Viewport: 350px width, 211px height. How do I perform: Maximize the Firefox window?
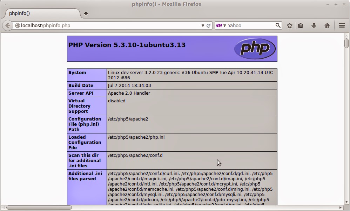(336, 5)
